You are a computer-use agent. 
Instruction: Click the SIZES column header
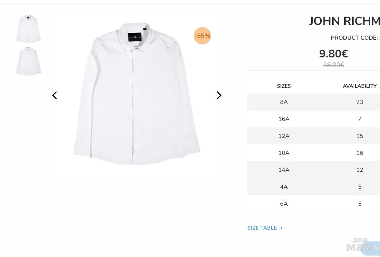[x=284, y=86]
